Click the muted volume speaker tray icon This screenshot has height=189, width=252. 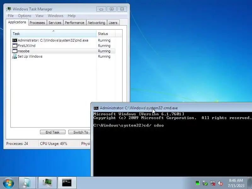[220, 183]
